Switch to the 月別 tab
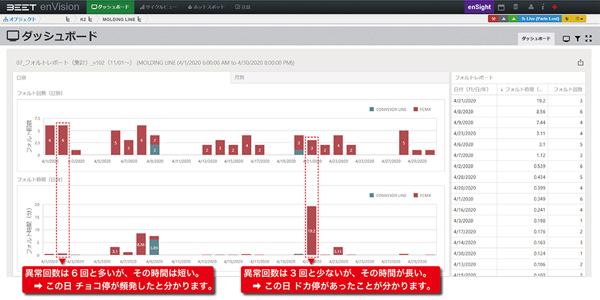This screenshot has height=300, width=600. coord(239,78)
